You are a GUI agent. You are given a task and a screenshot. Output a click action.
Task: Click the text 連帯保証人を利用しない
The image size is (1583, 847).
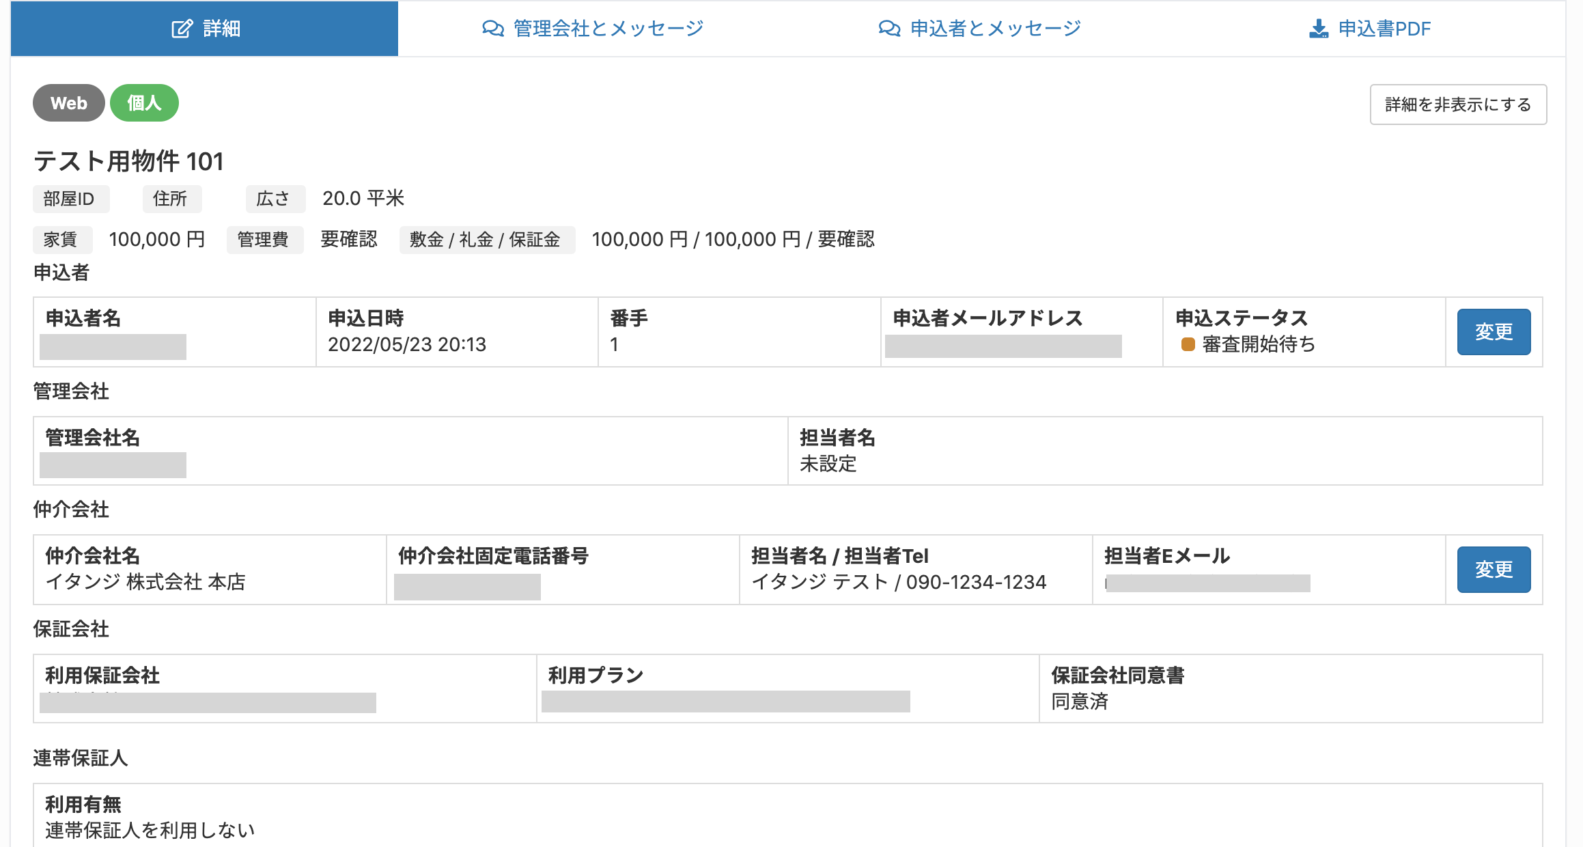pos(150,831)
